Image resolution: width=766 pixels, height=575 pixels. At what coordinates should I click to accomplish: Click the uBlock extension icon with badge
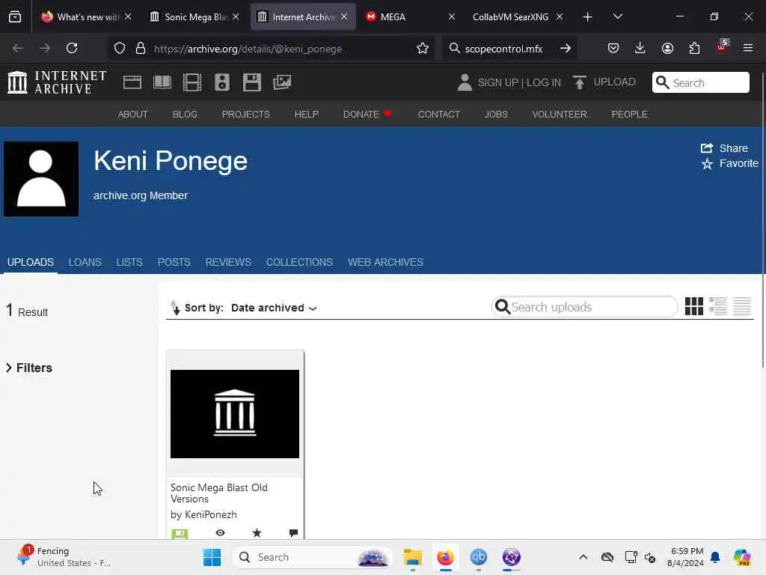coord(722,47)
